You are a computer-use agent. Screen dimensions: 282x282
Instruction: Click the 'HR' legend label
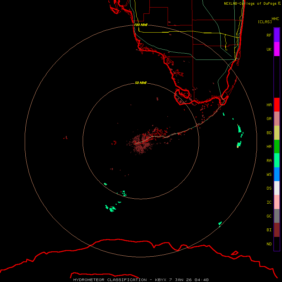pyautogui.click(x=269, y=147)
